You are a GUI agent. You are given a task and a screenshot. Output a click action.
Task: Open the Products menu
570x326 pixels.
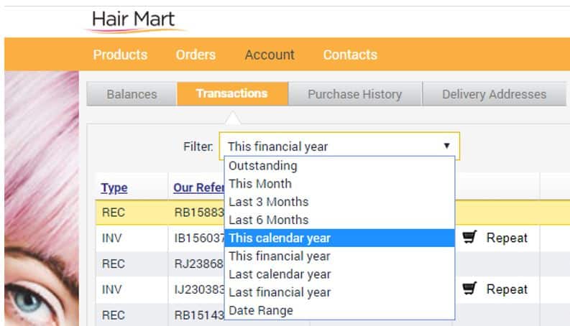(x=120, y=55)
